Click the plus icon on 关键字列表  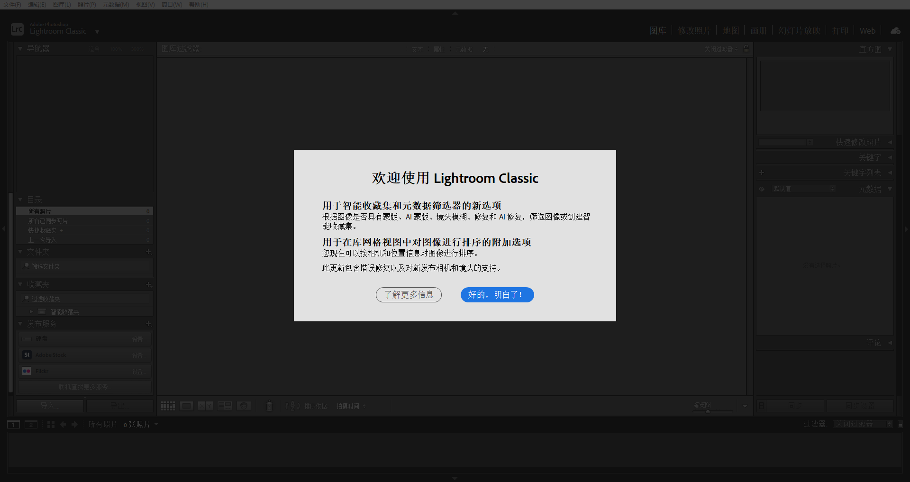pos(762,173)
